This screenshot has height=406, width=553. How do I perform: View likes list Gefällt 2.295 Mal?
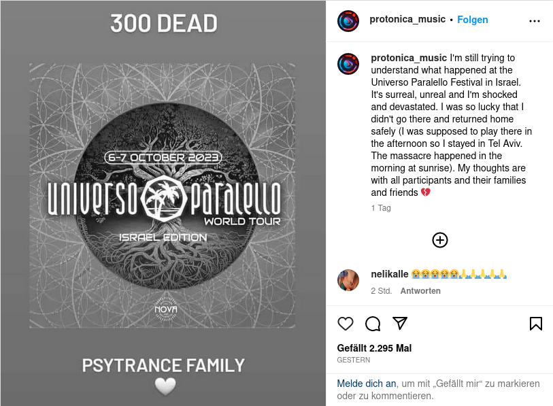(x=374, y=348)
